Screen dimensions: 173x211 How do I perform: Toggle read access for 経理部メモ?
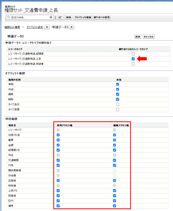tap(58, 150)
